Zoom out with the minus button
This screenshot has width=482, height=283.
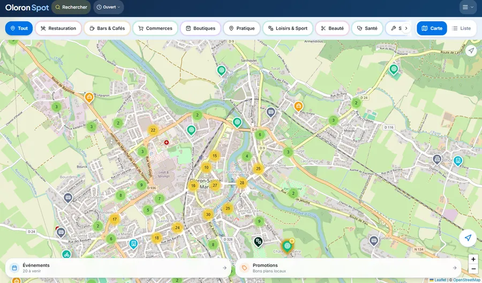click(x=473, y=269)
